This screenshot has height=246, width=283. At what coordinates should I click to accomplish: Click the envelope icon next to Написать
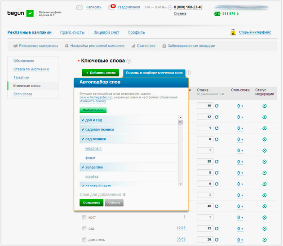click(80, 7)
